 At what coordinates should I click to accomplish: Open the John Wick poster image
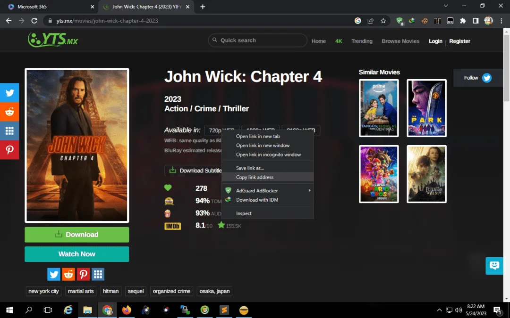[x=77, y=146]
